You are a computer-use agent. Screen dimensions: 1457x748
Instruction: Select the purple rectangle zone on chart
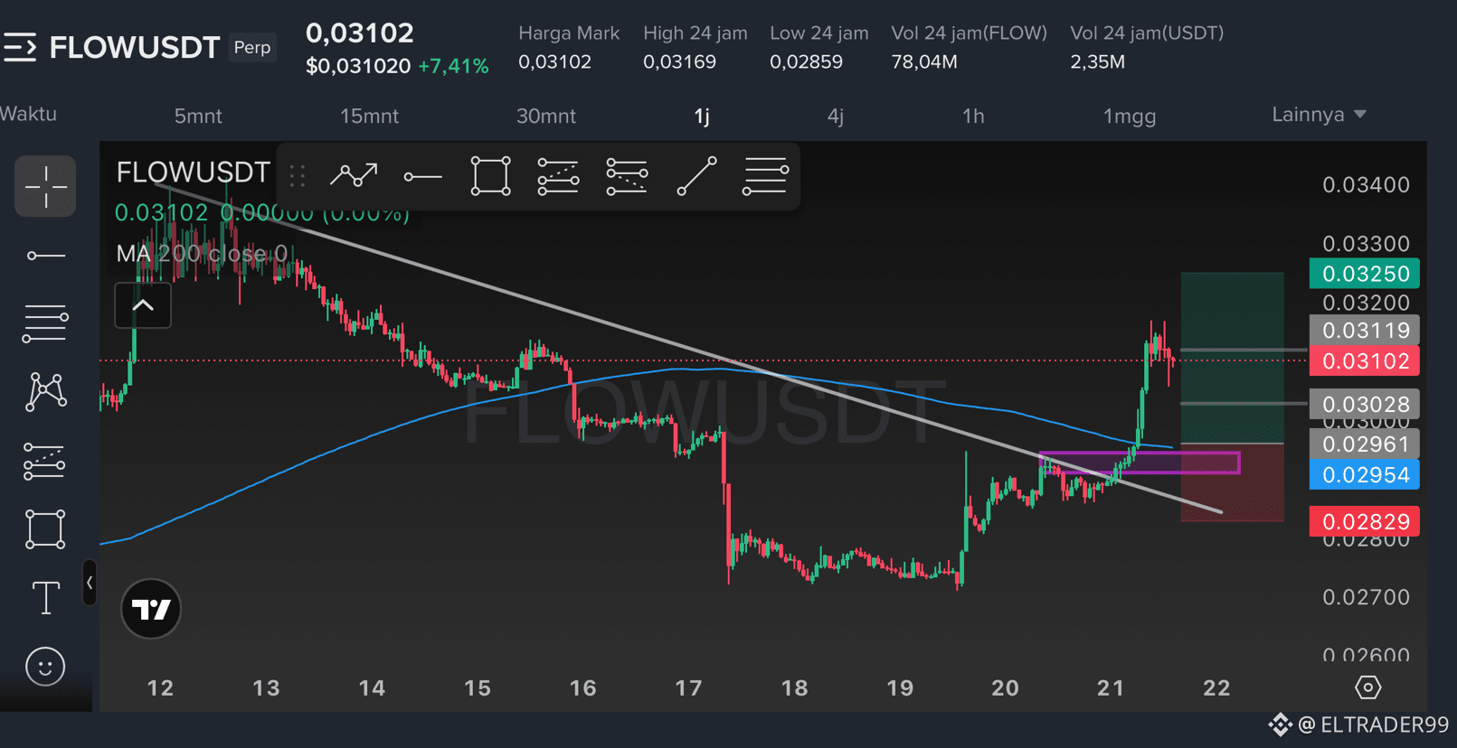tap(1140, 463)
